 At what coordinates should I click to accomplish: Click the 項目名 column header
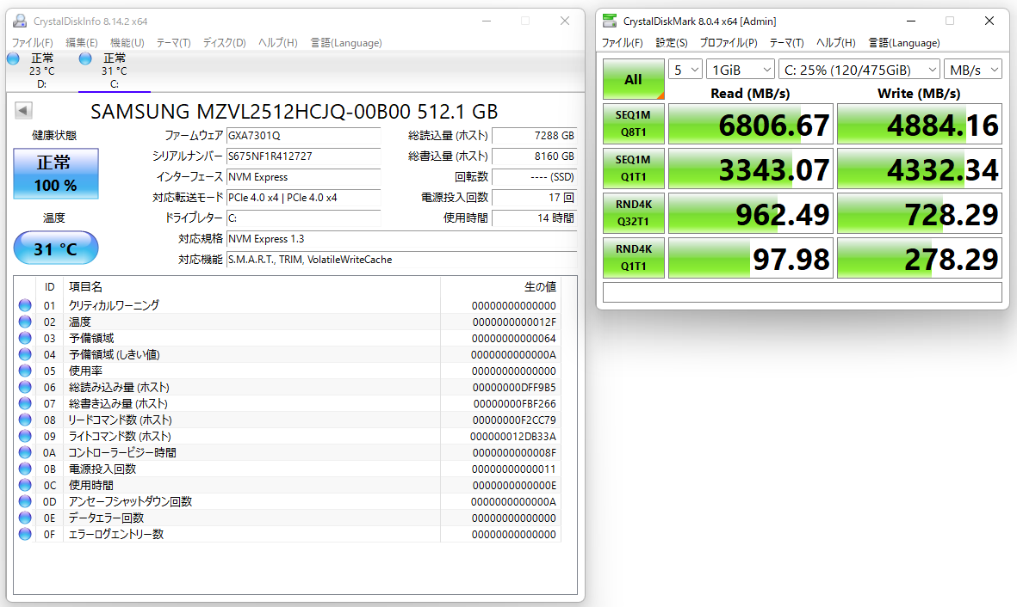click(251, 286)
